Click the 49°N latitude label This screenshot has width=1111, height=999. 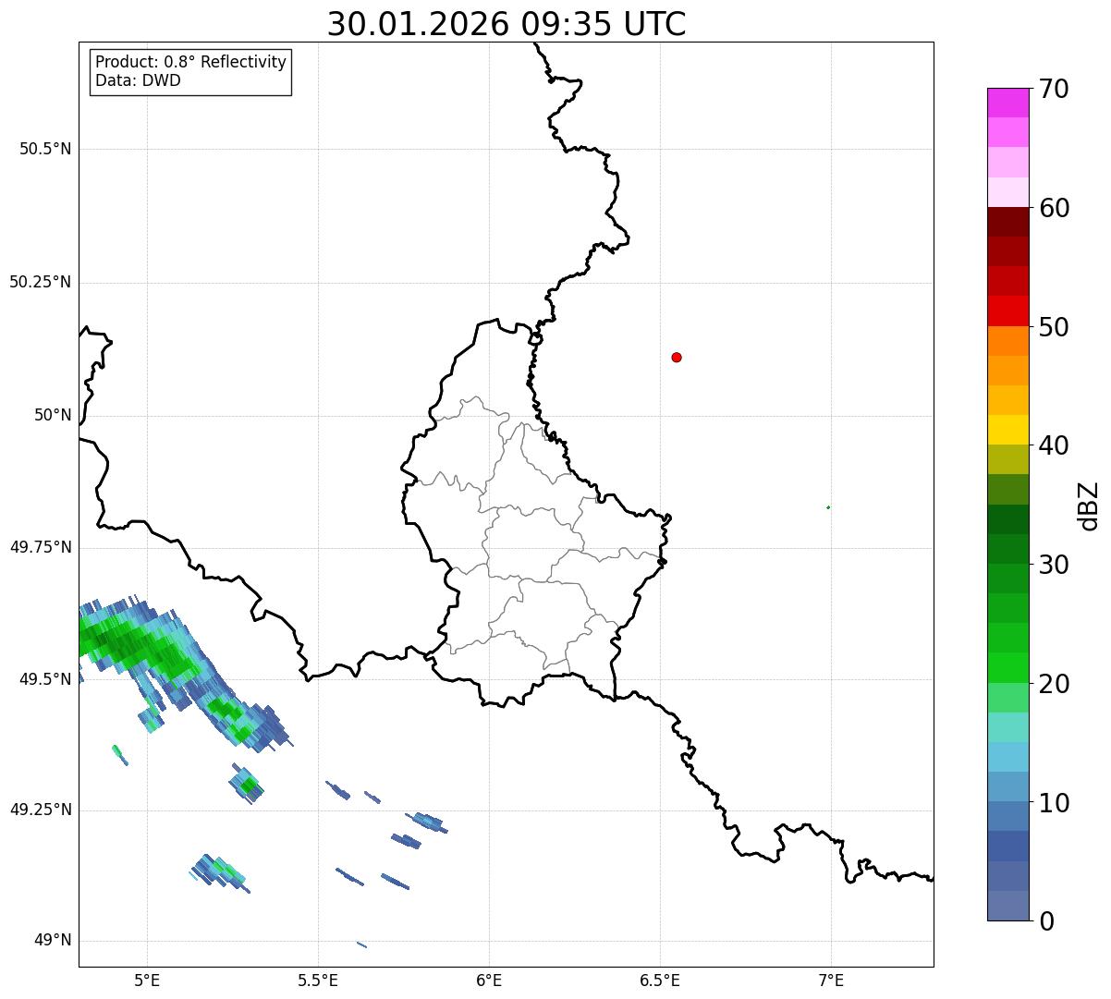pyautogui.click(x=53, y=941)
